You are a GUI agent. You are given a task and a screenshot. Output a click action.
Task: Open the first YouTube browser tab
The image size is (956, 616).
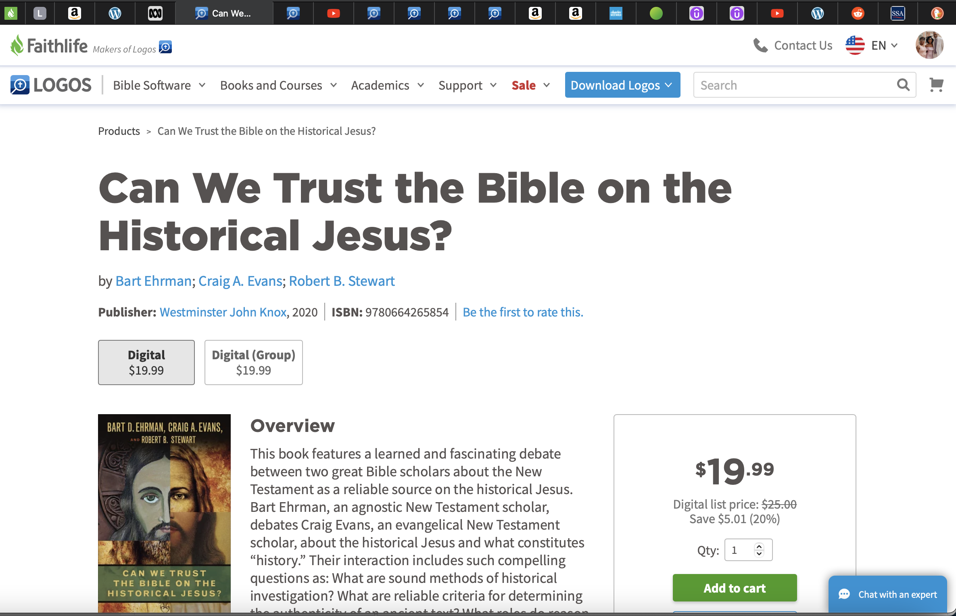[333, 13]
